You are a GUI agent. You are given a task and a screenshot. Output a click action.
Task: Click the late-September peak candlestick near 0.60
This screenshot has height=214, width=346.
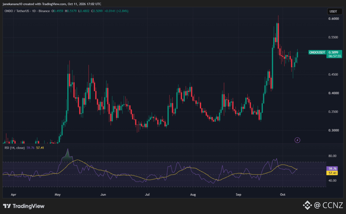coord(278,32)
